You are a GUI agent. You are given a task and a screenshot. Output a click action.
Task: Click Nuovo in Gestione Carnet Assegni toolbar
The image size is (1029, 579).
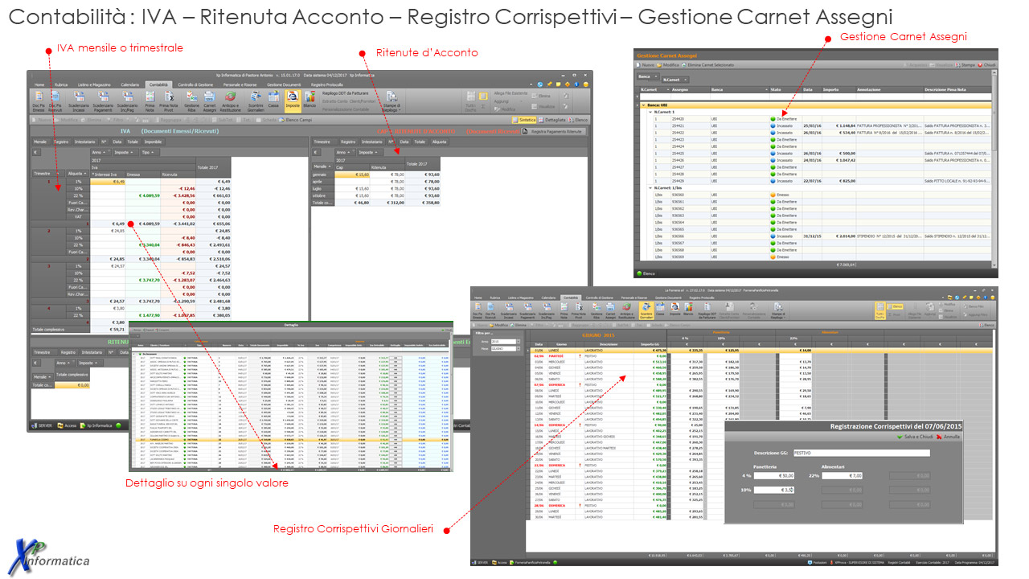click(x=645, y=65)
